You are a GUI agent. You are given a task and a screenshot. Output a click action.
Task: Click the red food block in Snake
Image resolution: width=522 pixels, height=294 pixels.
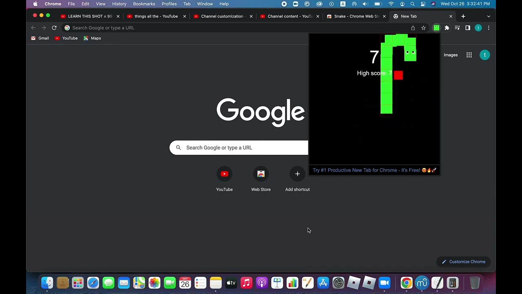[398, 75]
